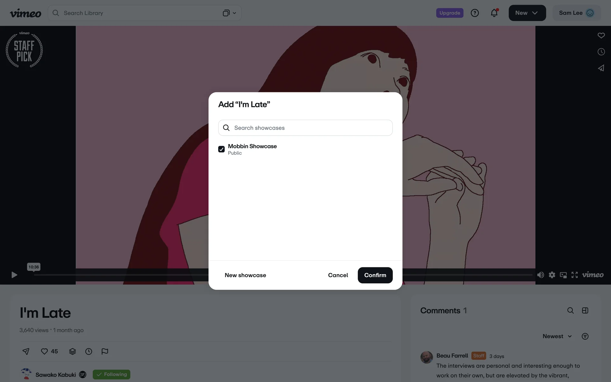The height and width of the screenshot is (382, 611).
Task: Search comments with the magnifier icon
Action: 570,311
